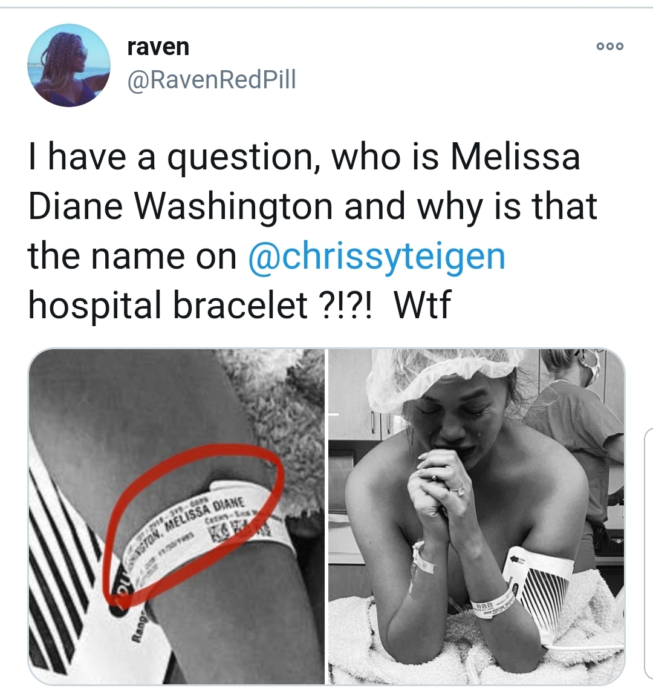Open the three-dot more options menu

pos(610,47)
